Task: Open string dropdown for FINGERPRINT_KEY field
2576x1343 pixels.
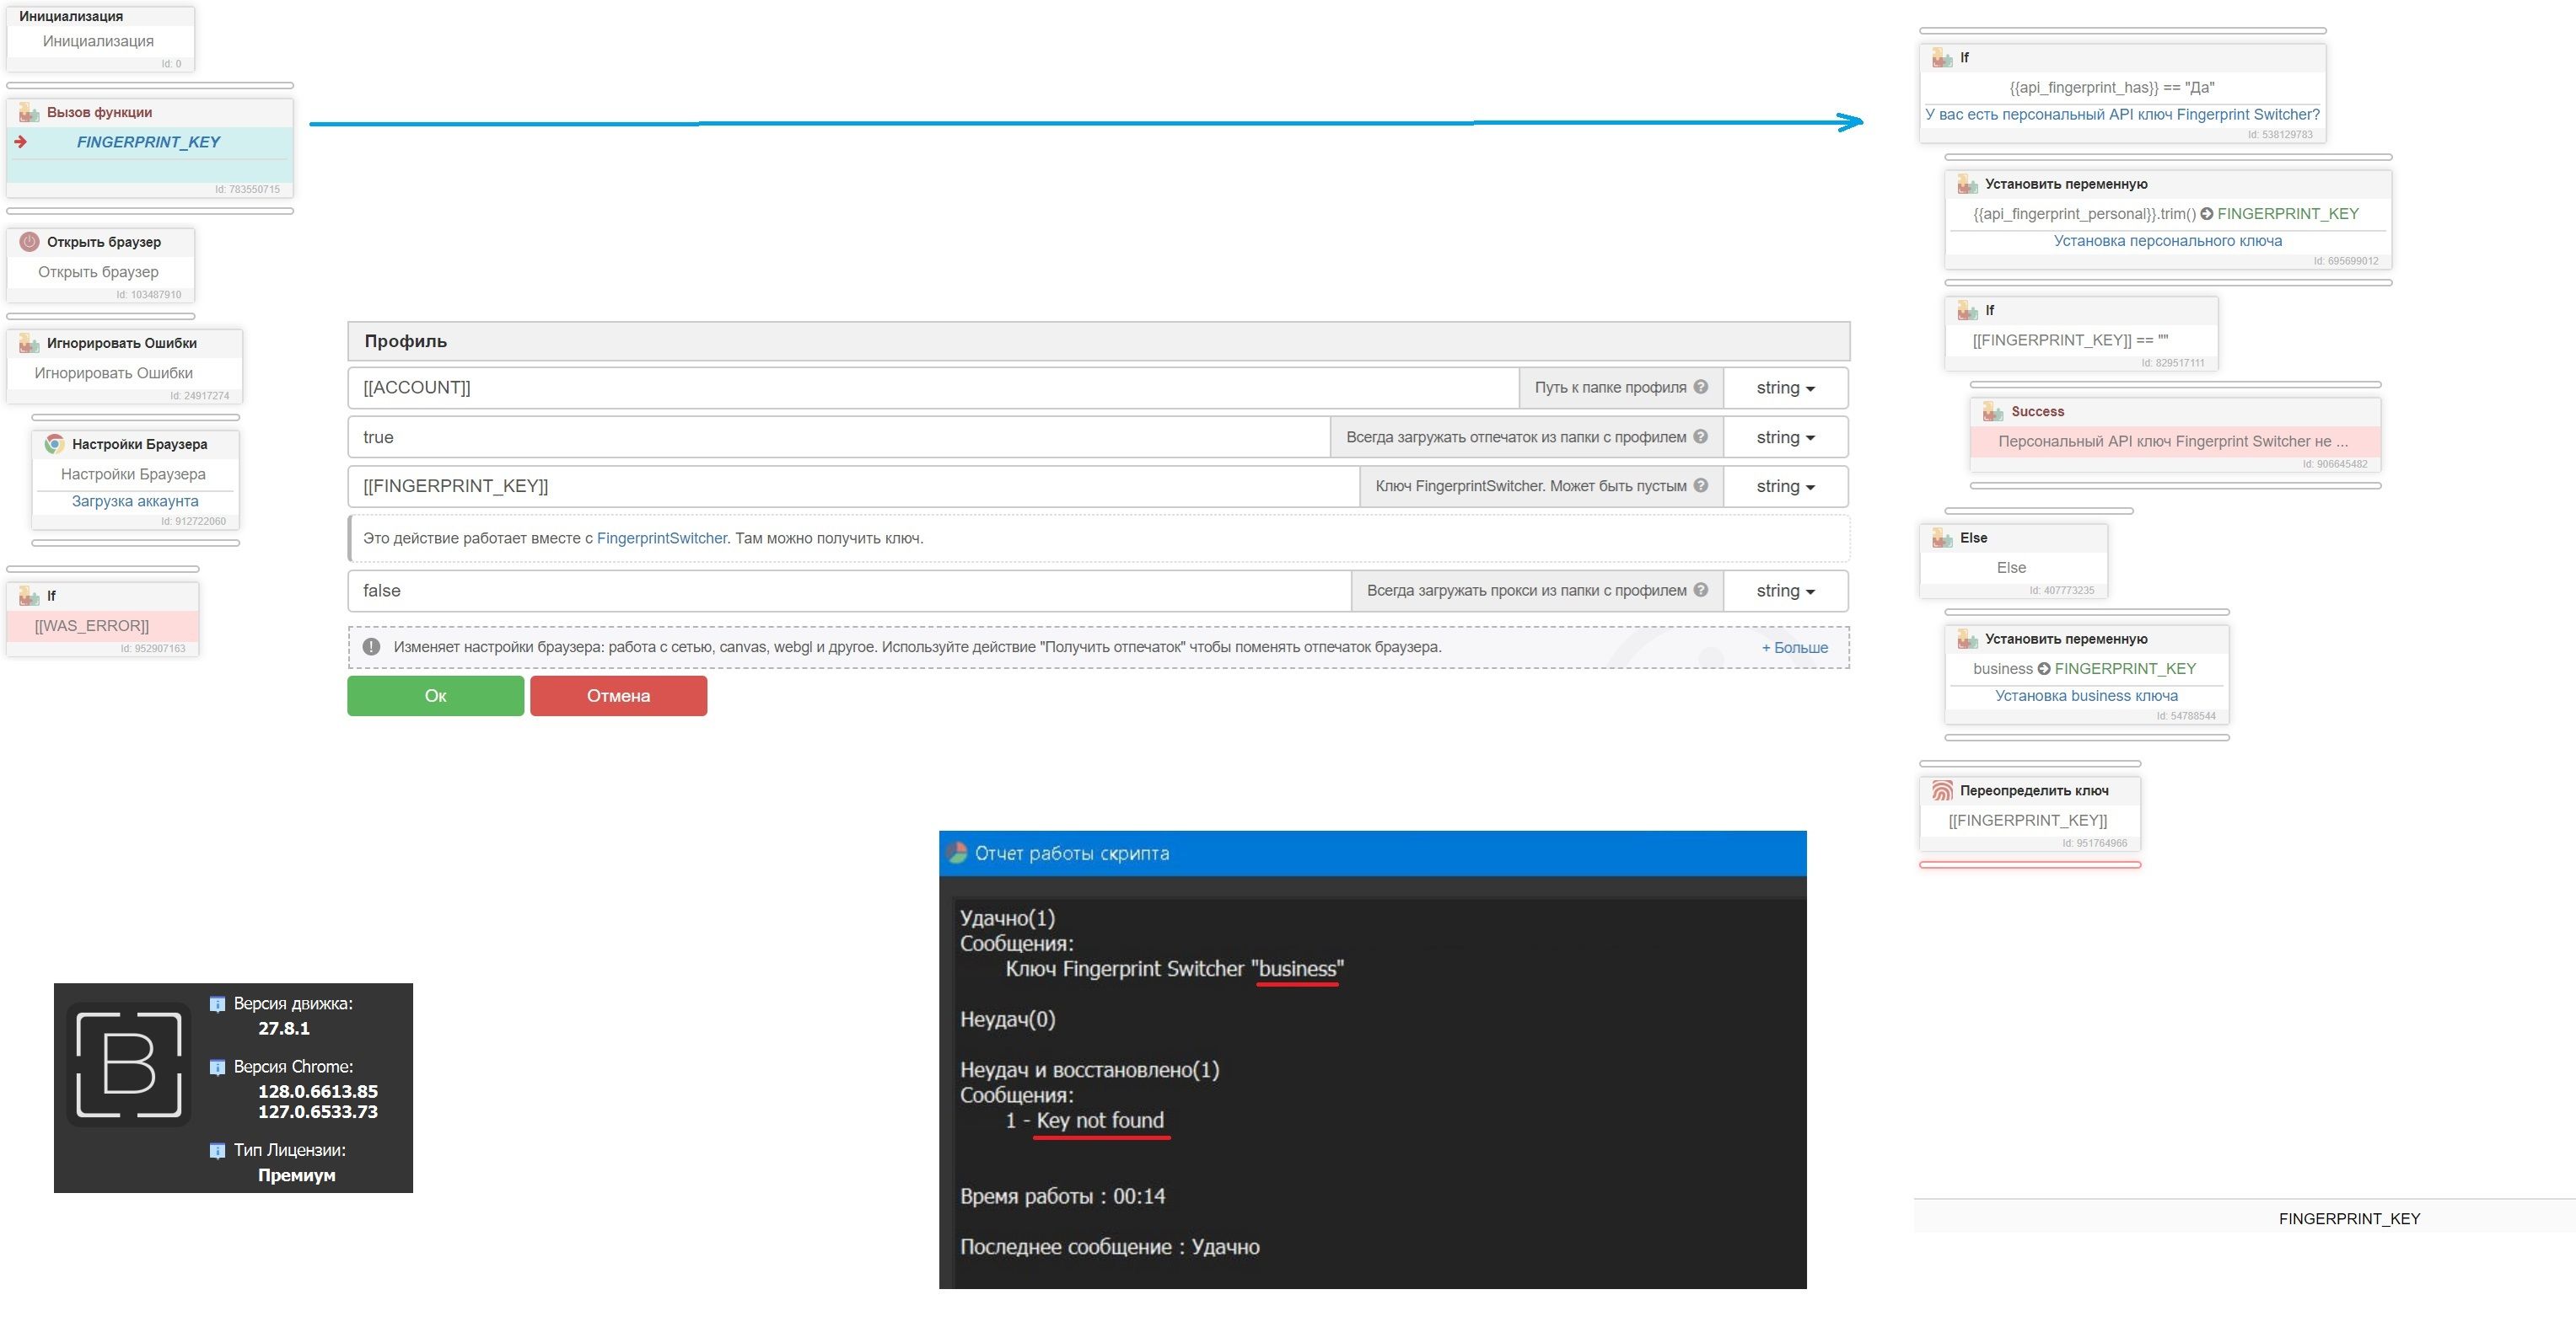Action: 1785,487
